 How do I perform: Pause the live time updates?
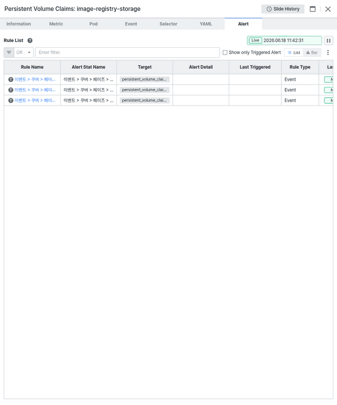point(328,40)
